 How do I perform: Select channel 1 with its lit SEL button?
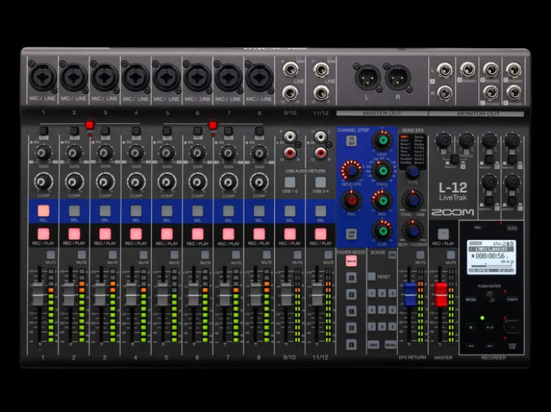(43, 211)
